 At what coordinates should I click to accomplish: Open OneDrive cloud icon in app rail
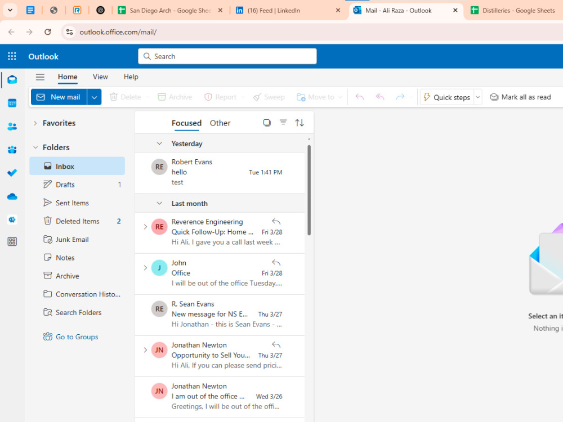point(12,196)
